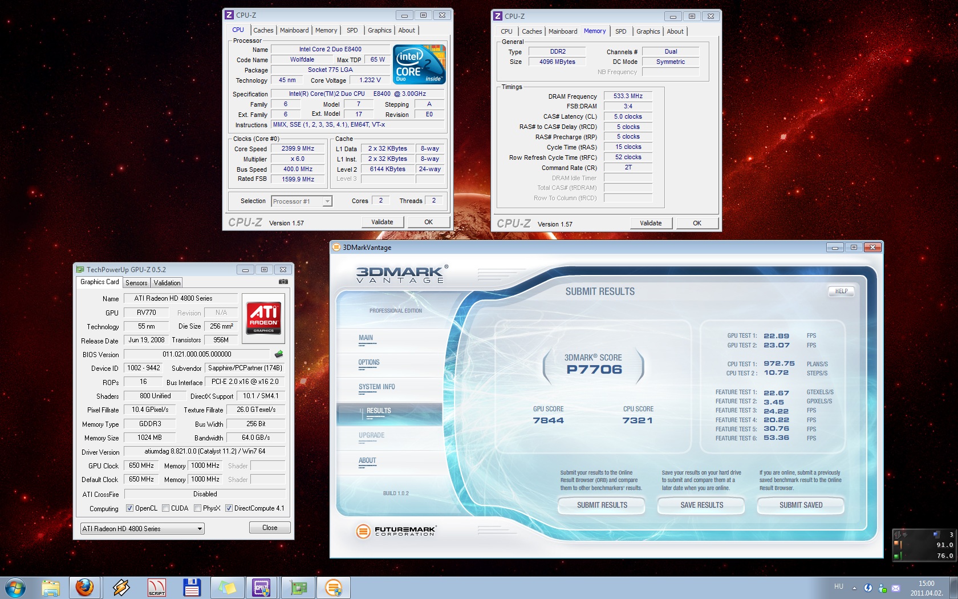Click the SUBMIT RESULTS button
This screenshot has height=599, width=958.
click(602, 505)
